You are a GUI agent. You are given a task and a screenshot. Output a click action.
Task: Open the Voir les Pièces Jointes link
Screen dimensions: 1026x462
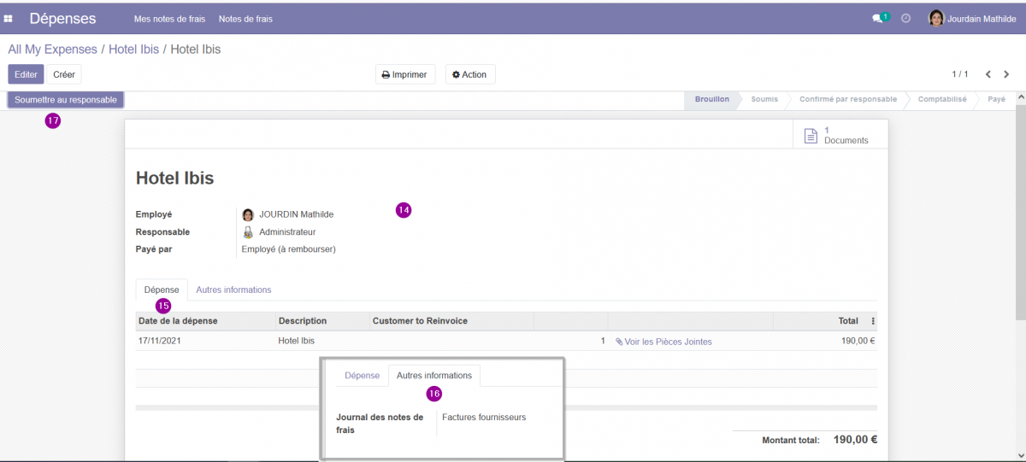point(663,342)
